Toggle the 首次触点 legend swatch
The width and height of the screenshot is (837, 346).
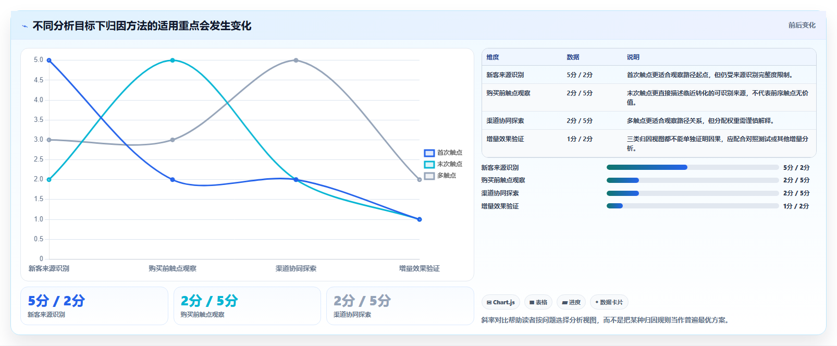(429, 153)
